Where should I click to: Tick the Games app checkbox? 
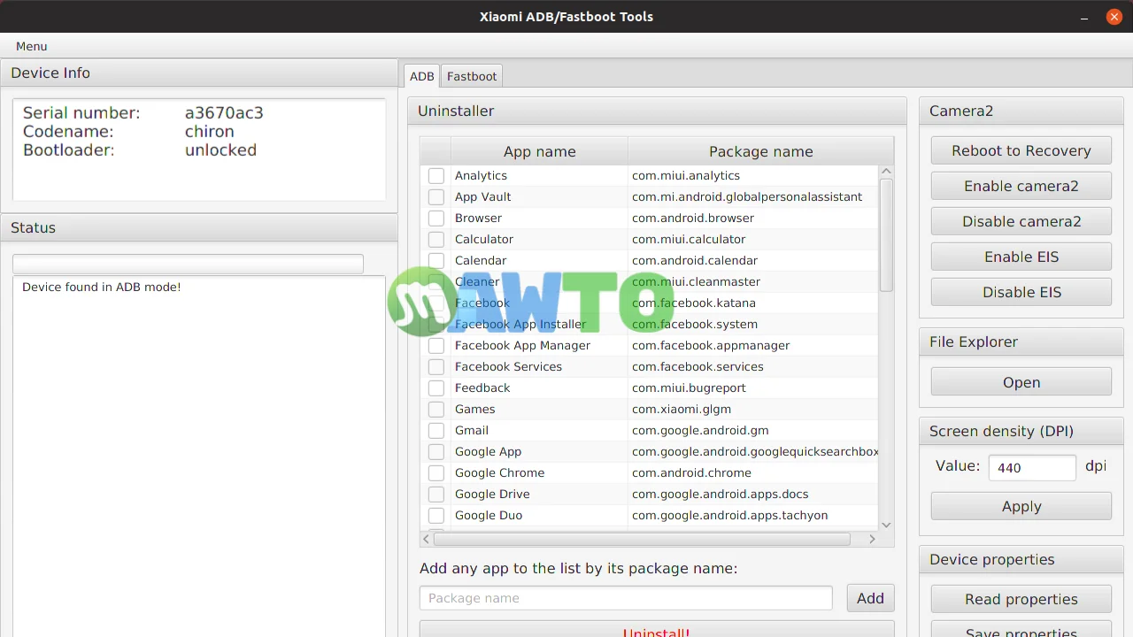pyautogui.click(x=436, y=409)
